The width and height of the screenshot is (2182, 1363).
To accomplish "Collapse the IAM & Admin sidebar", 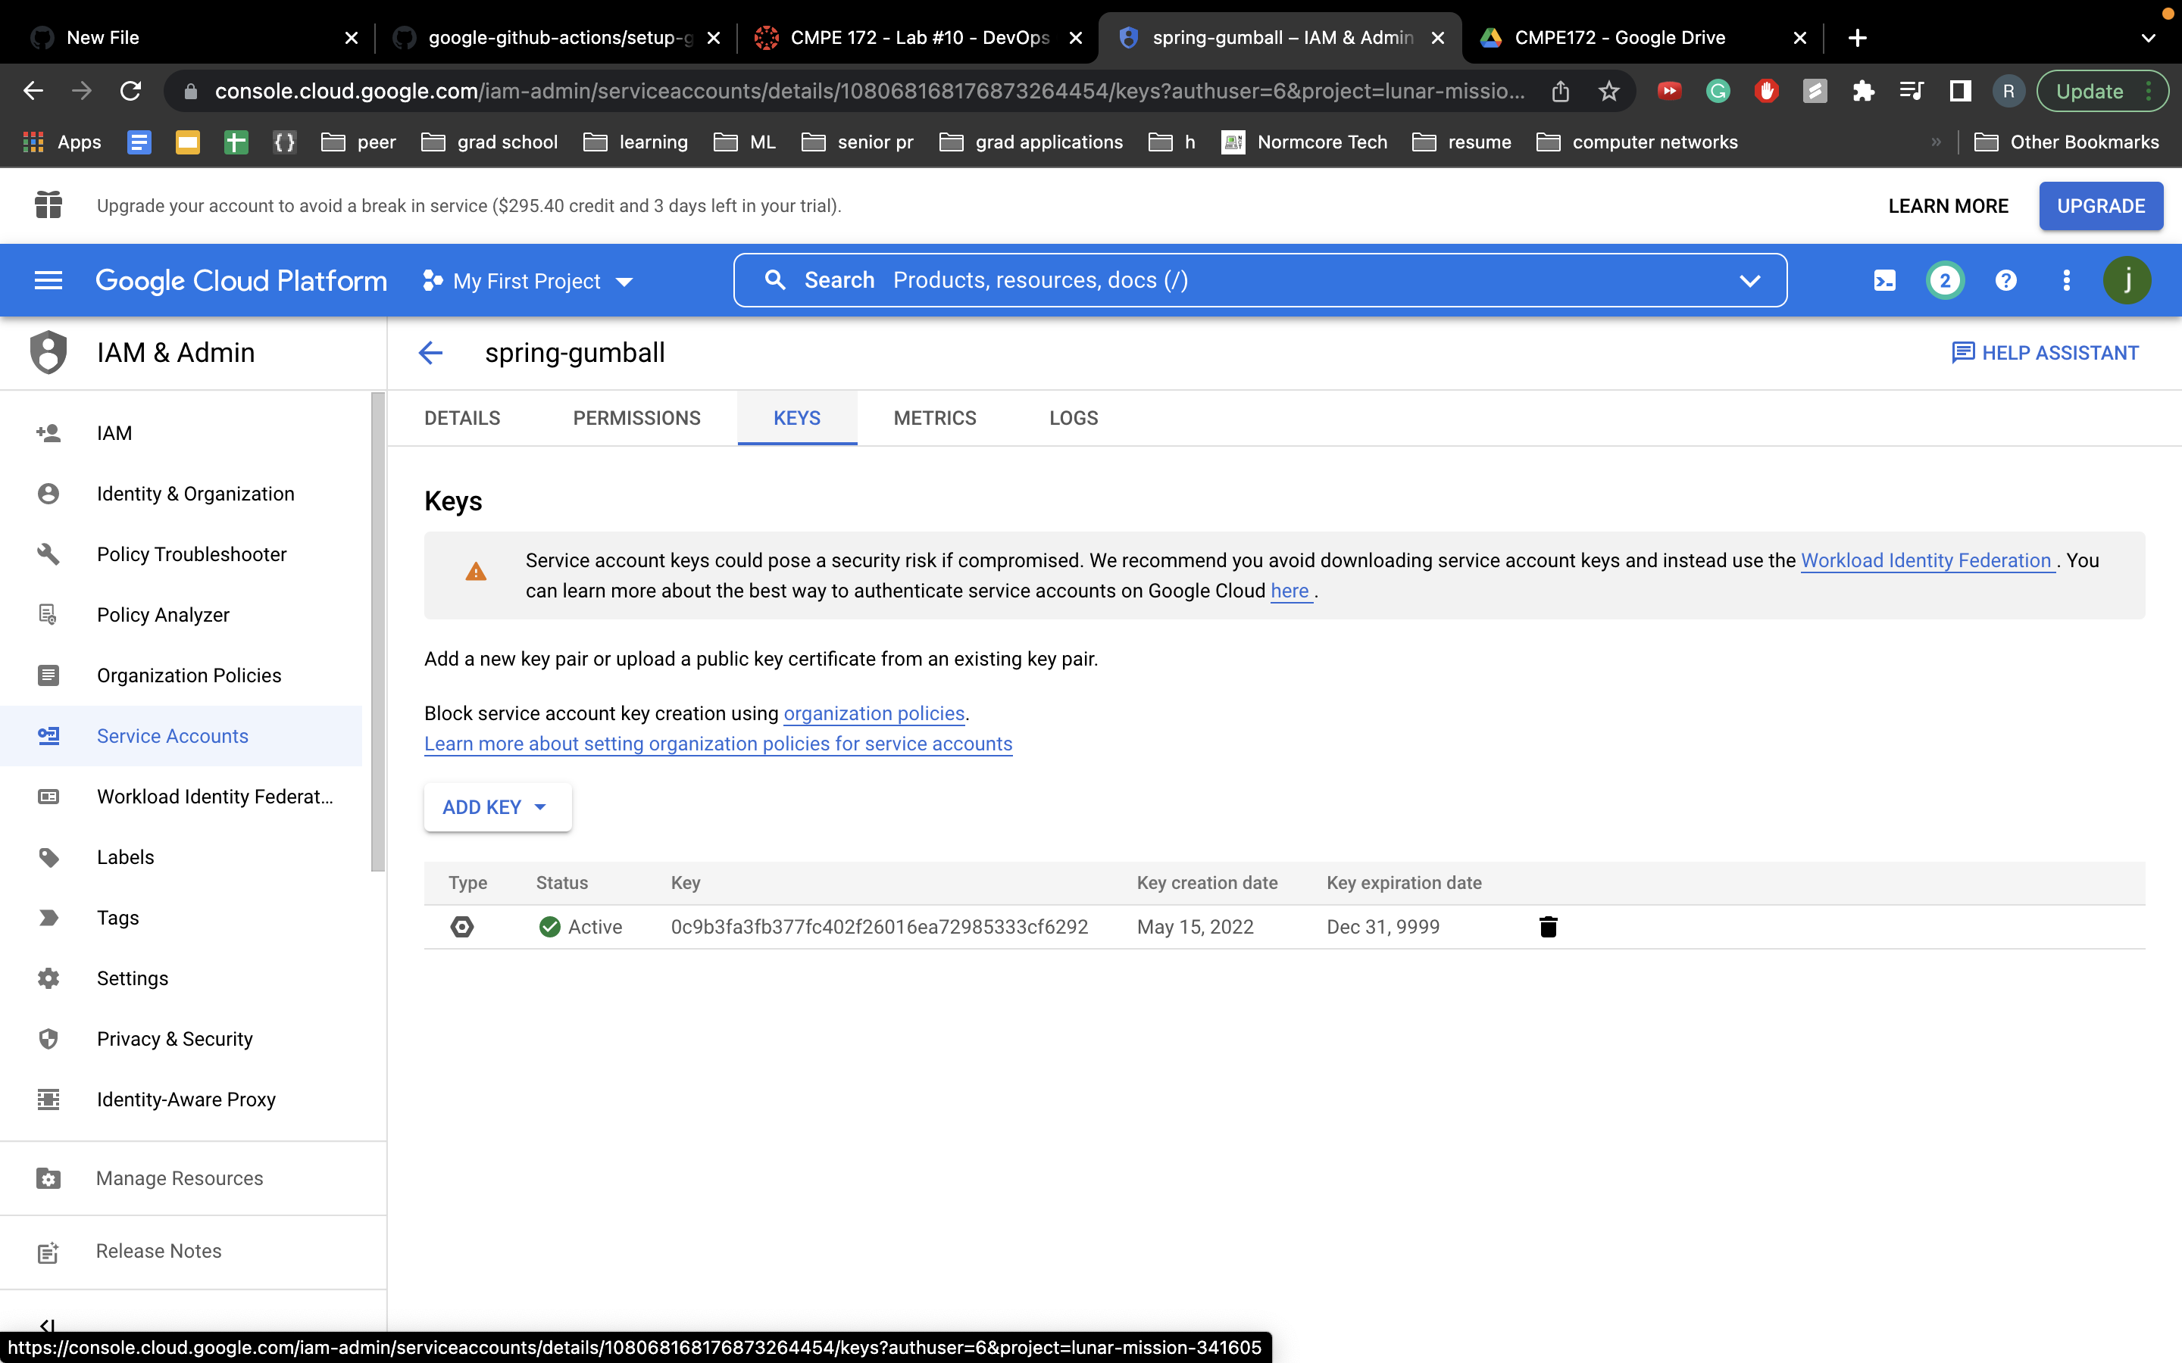I will coord(48,1324).
